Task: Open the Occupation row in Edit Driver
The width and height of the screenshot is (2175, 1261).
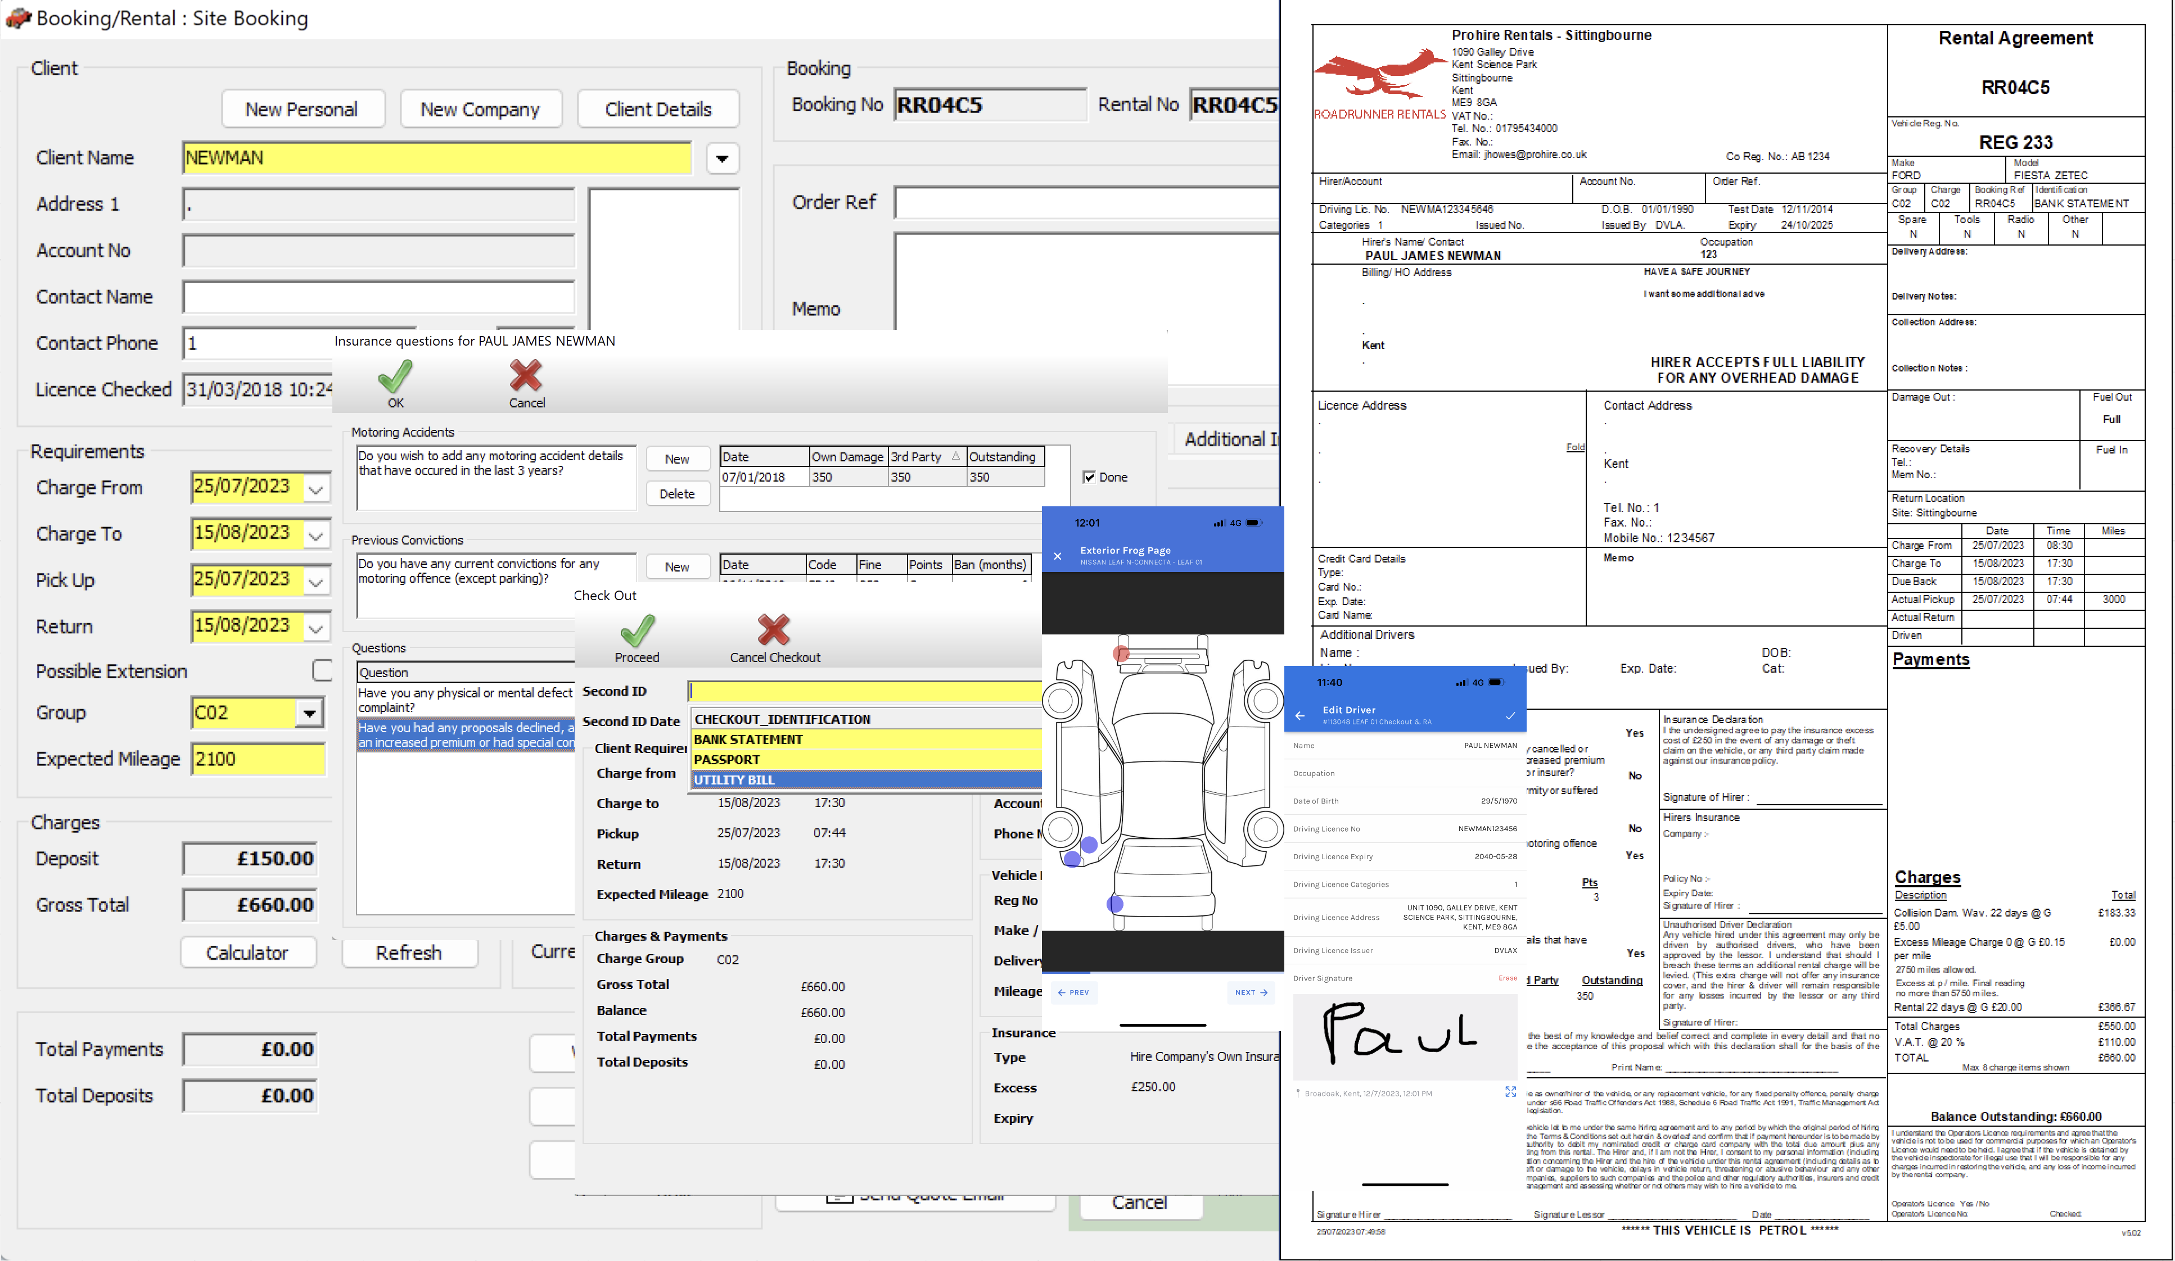Action: point(1404,773)
